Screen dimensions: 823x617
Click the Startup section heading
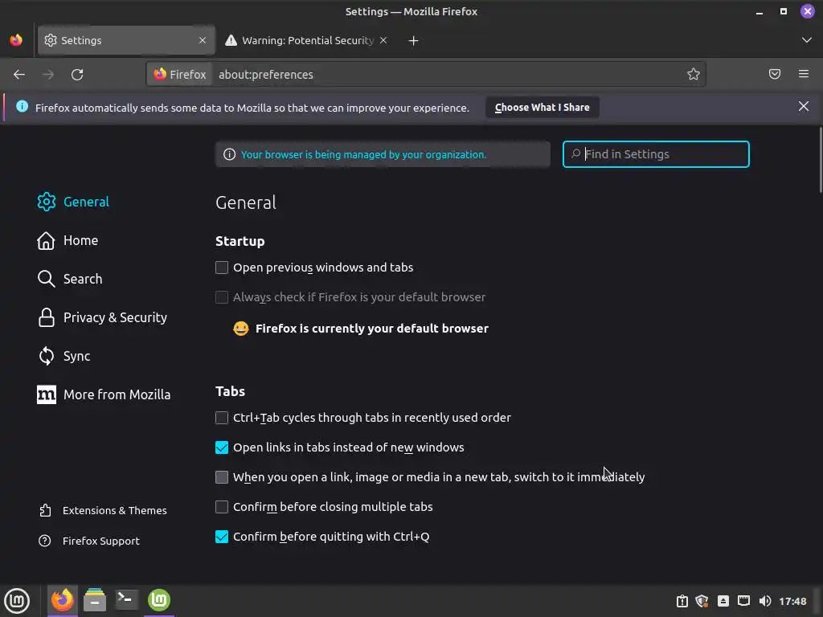240,241
